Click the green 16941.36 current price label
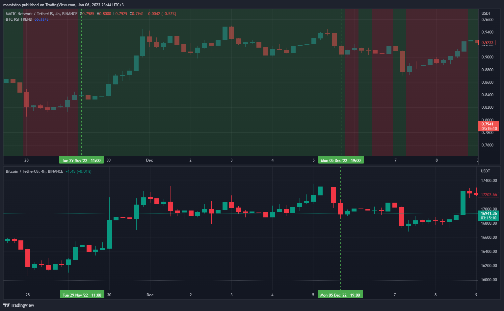 [489, 216]
